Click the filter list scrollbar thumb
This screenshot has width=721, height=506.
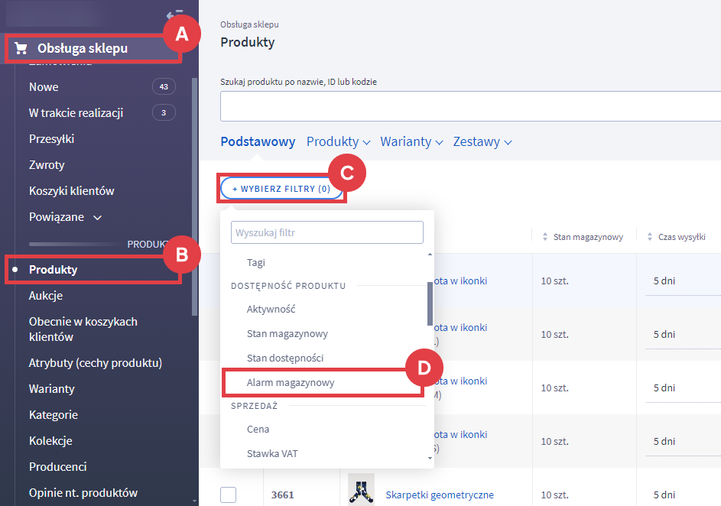coord(430,303)
